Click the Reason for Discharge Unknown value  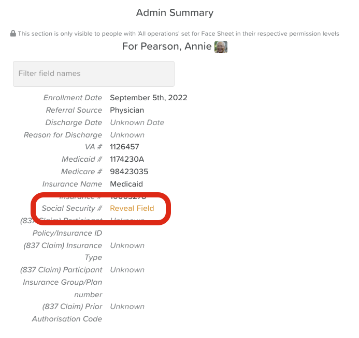[127, 135]
